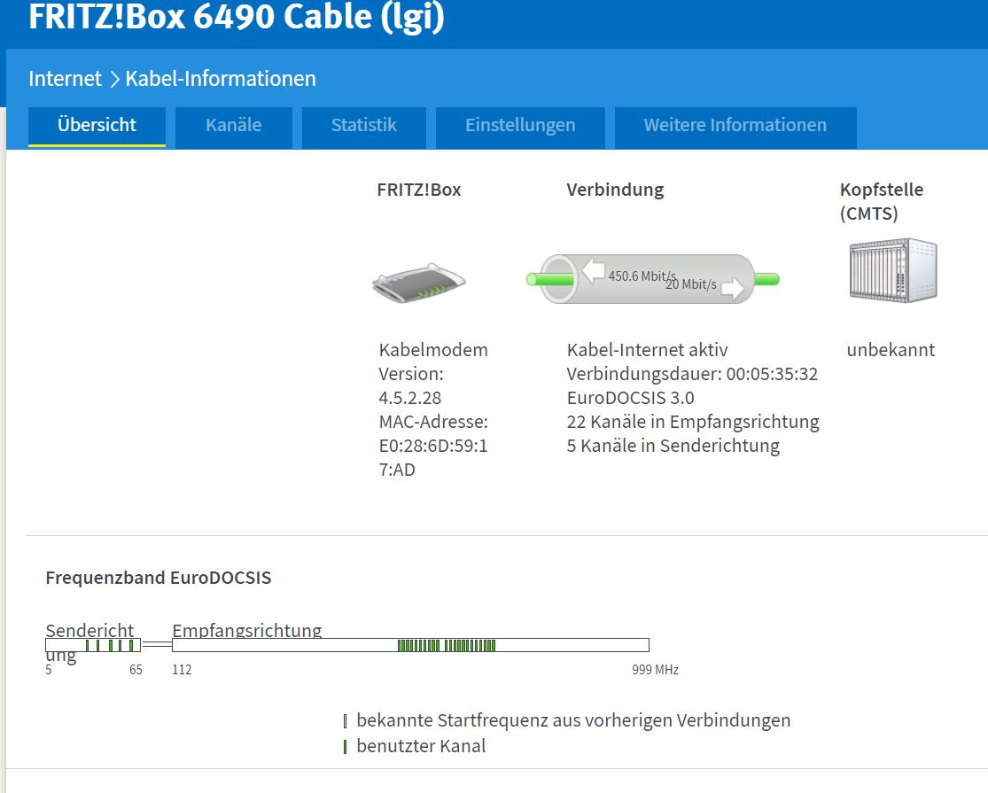This screenshot has height=793, width=988.
Task: Click the text 'Kabel-Internet aktiv'
Action: (x=647, y=350)
